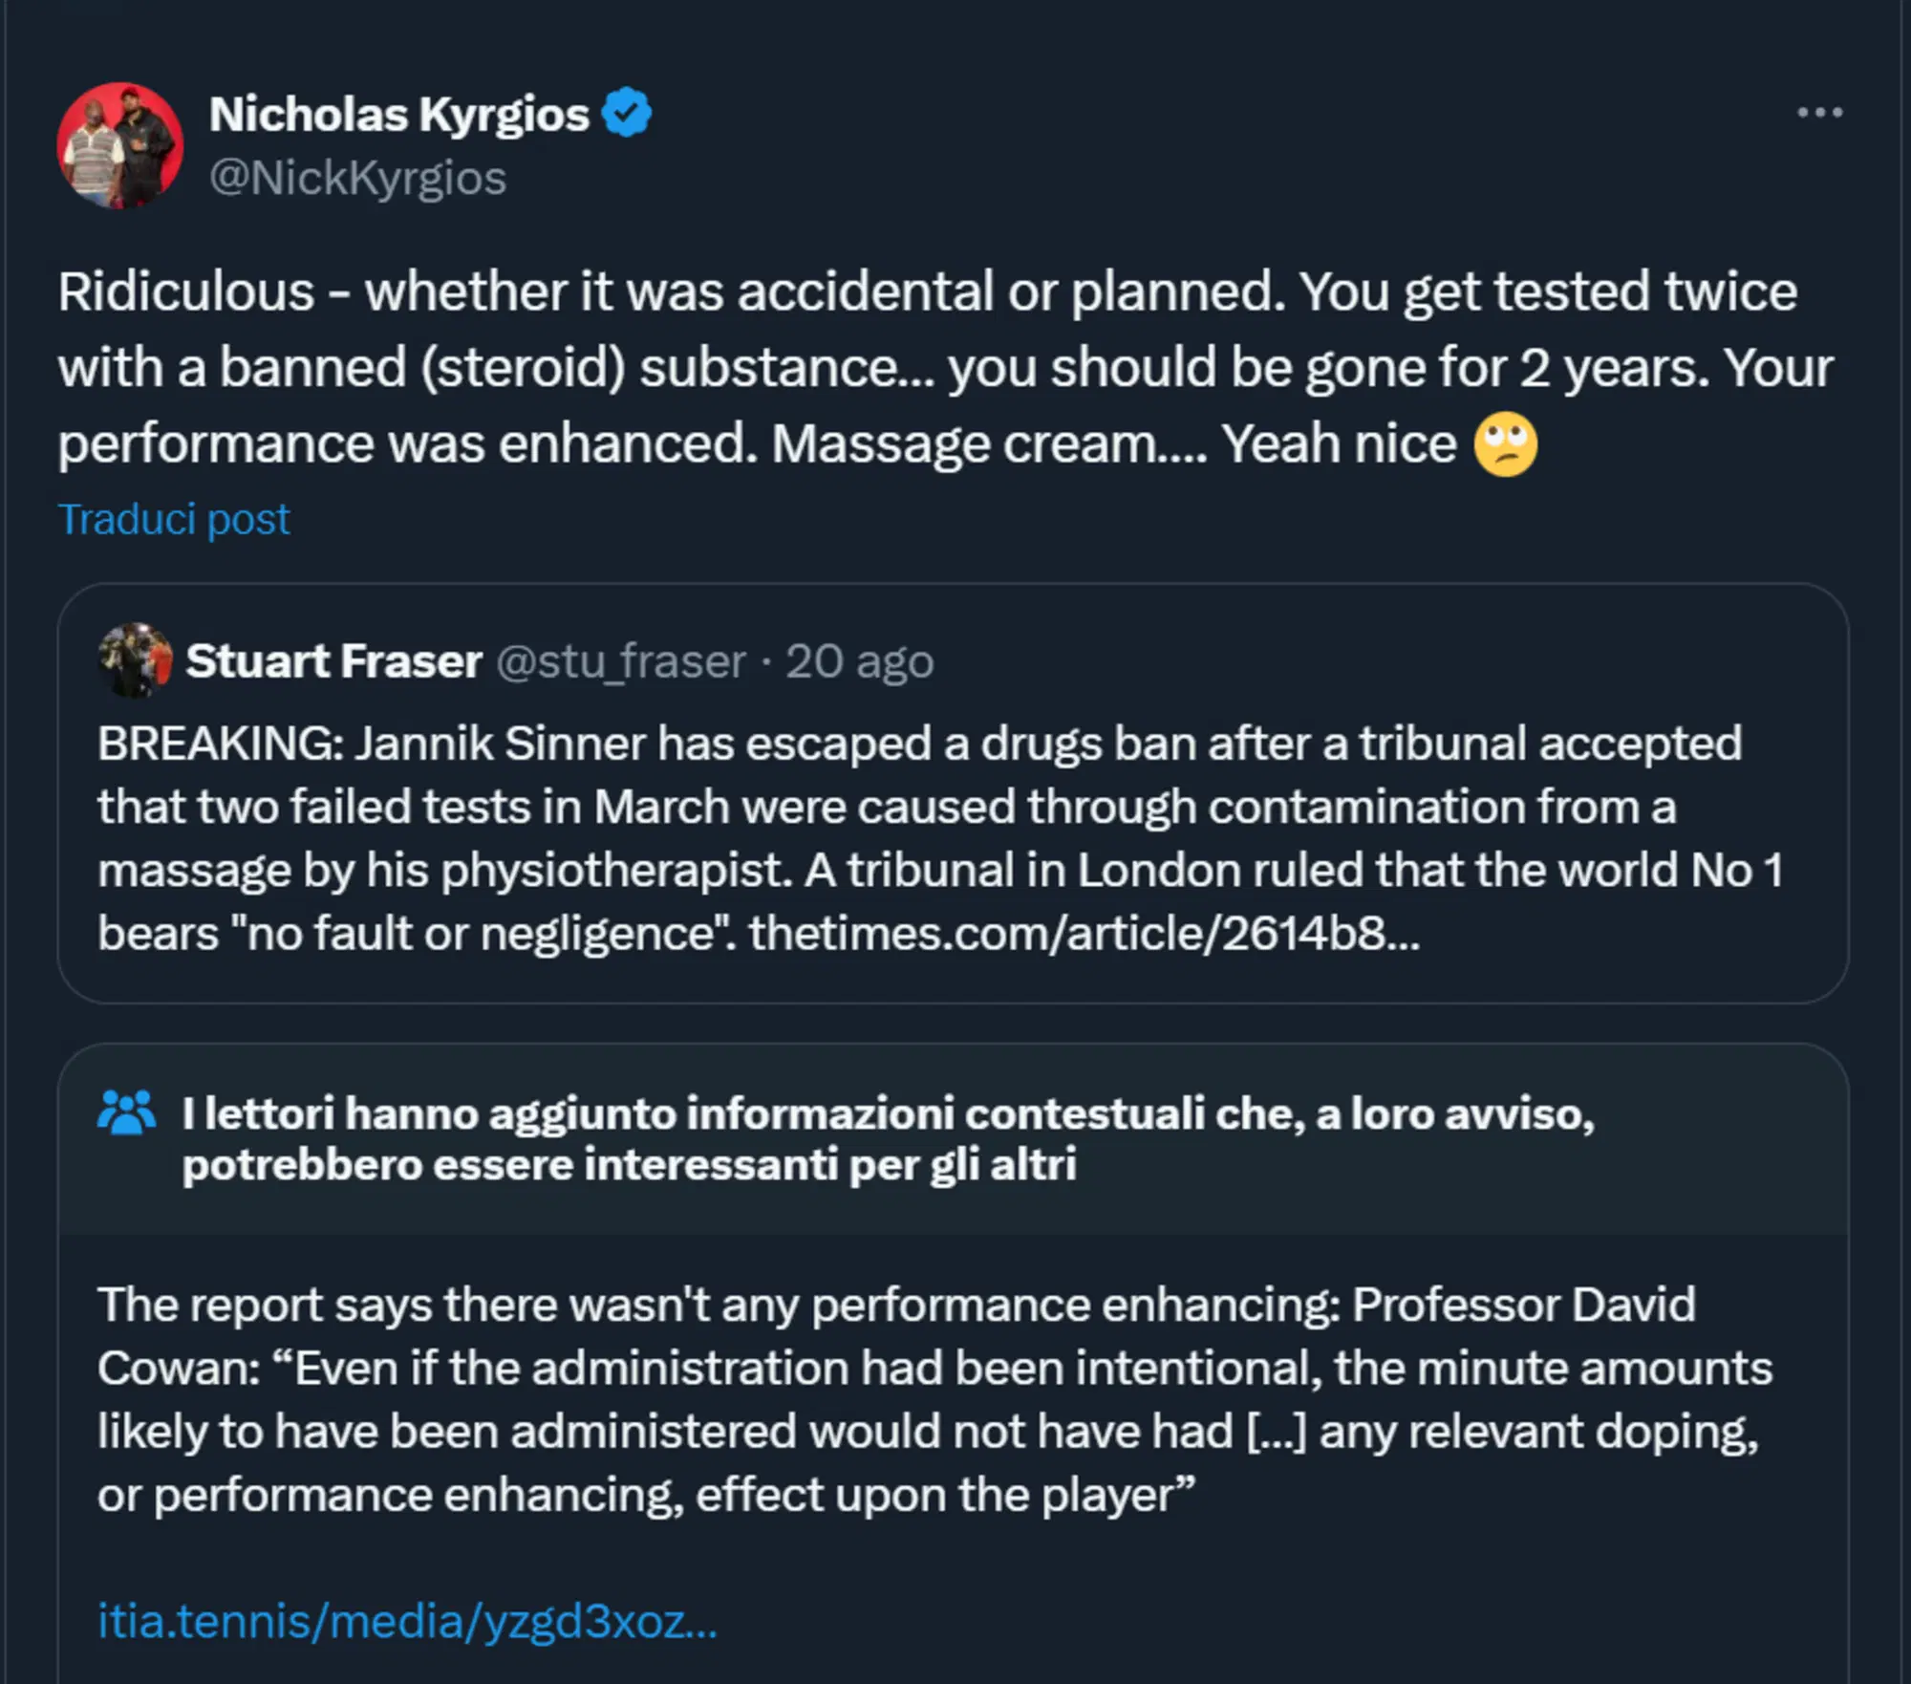Open the more options menu on the tweet
The height and width of the screenshot is (1684, 1911).
[1821, 112]
